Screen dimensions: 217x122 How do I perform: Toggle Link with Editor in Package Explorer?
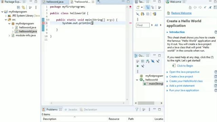(23, 7)
